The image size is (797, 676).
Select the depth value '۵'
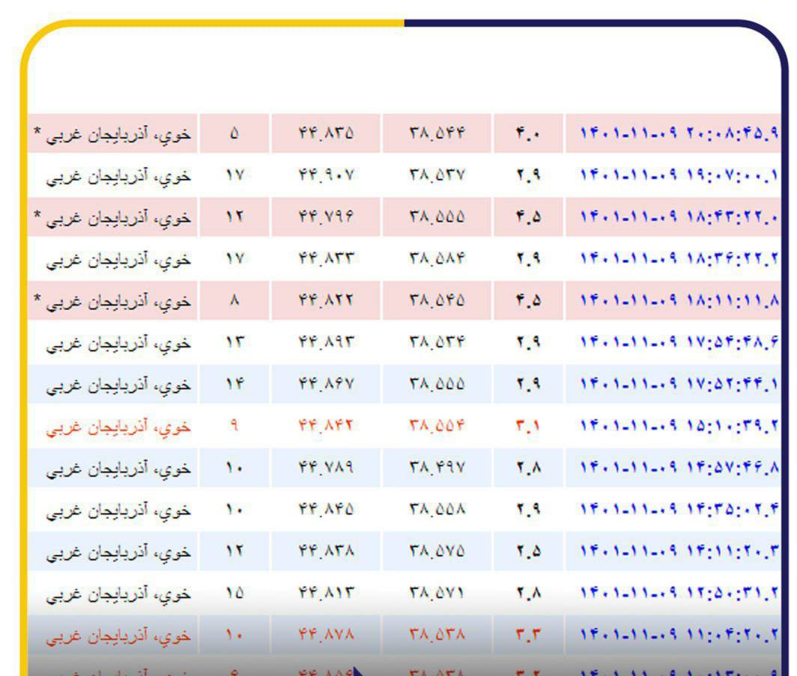(234, 133)
